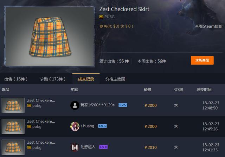Click the default avatar of 玩家1f260***9129e
The width and height of the screenshot is (225, 157).
click(75, 105)
